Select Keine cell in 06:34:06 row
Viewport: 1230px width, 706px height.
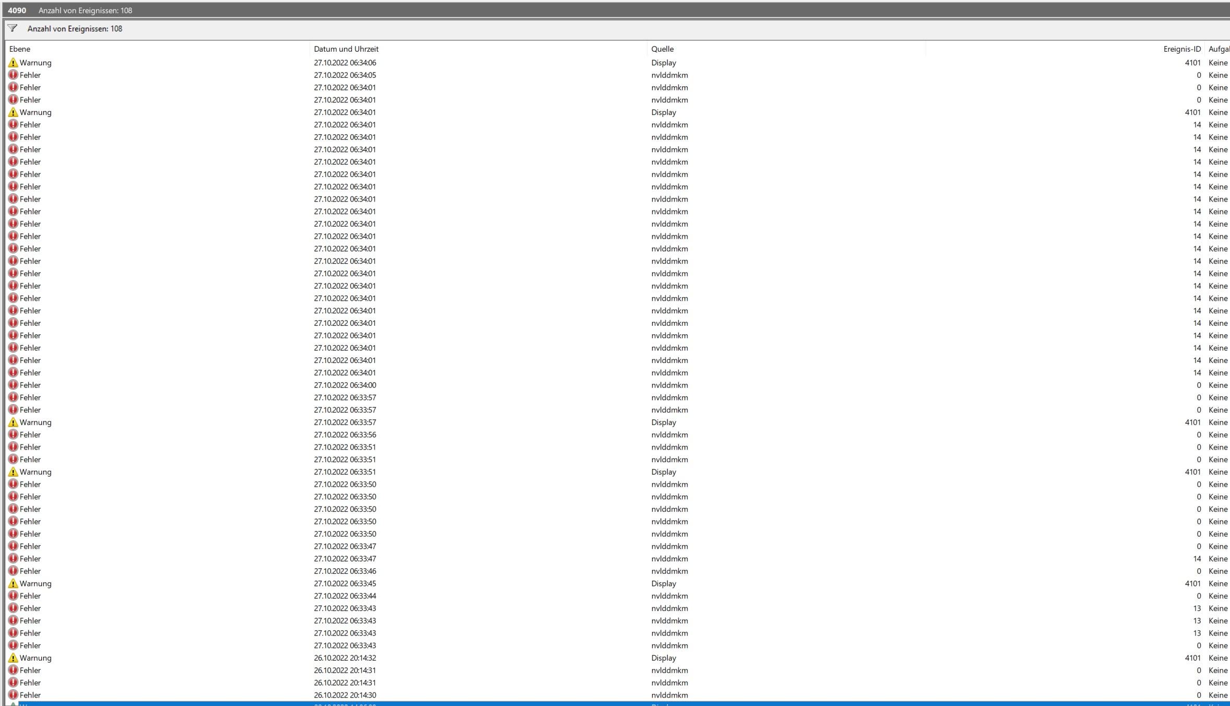tap(1218, 63)
